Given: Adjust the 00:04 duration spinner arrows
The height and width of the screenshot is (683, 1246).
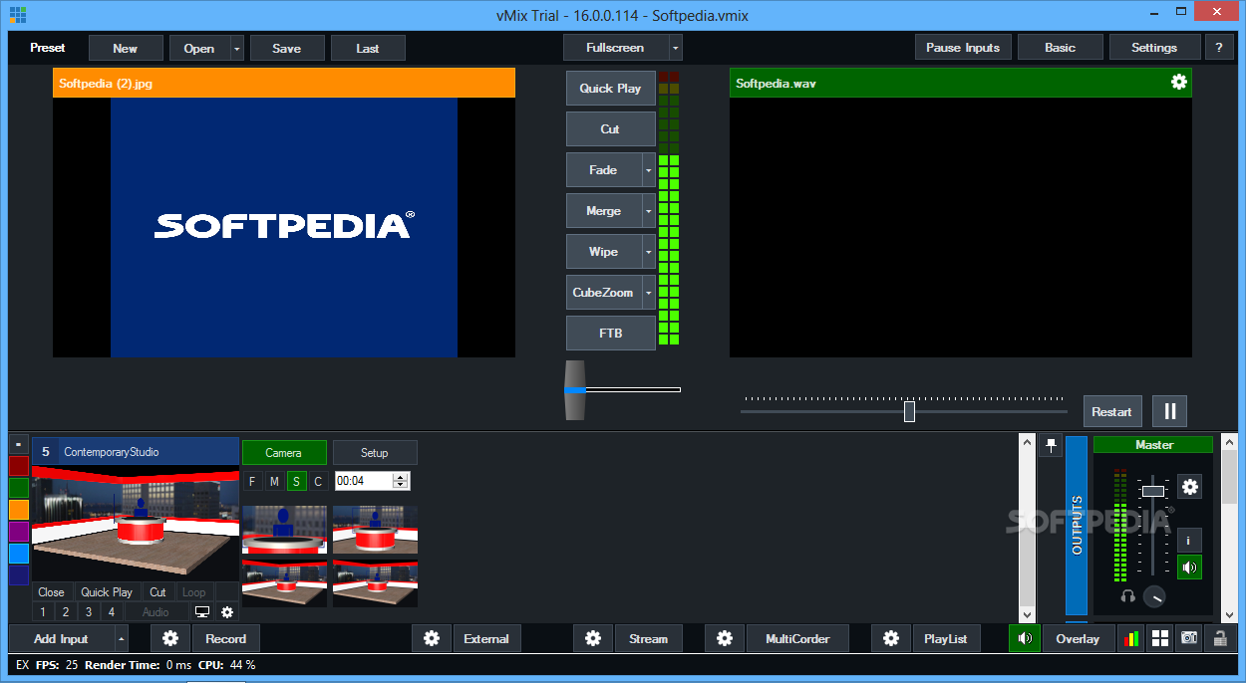Looking at the screenshot, I should click(x=401, y=481).
